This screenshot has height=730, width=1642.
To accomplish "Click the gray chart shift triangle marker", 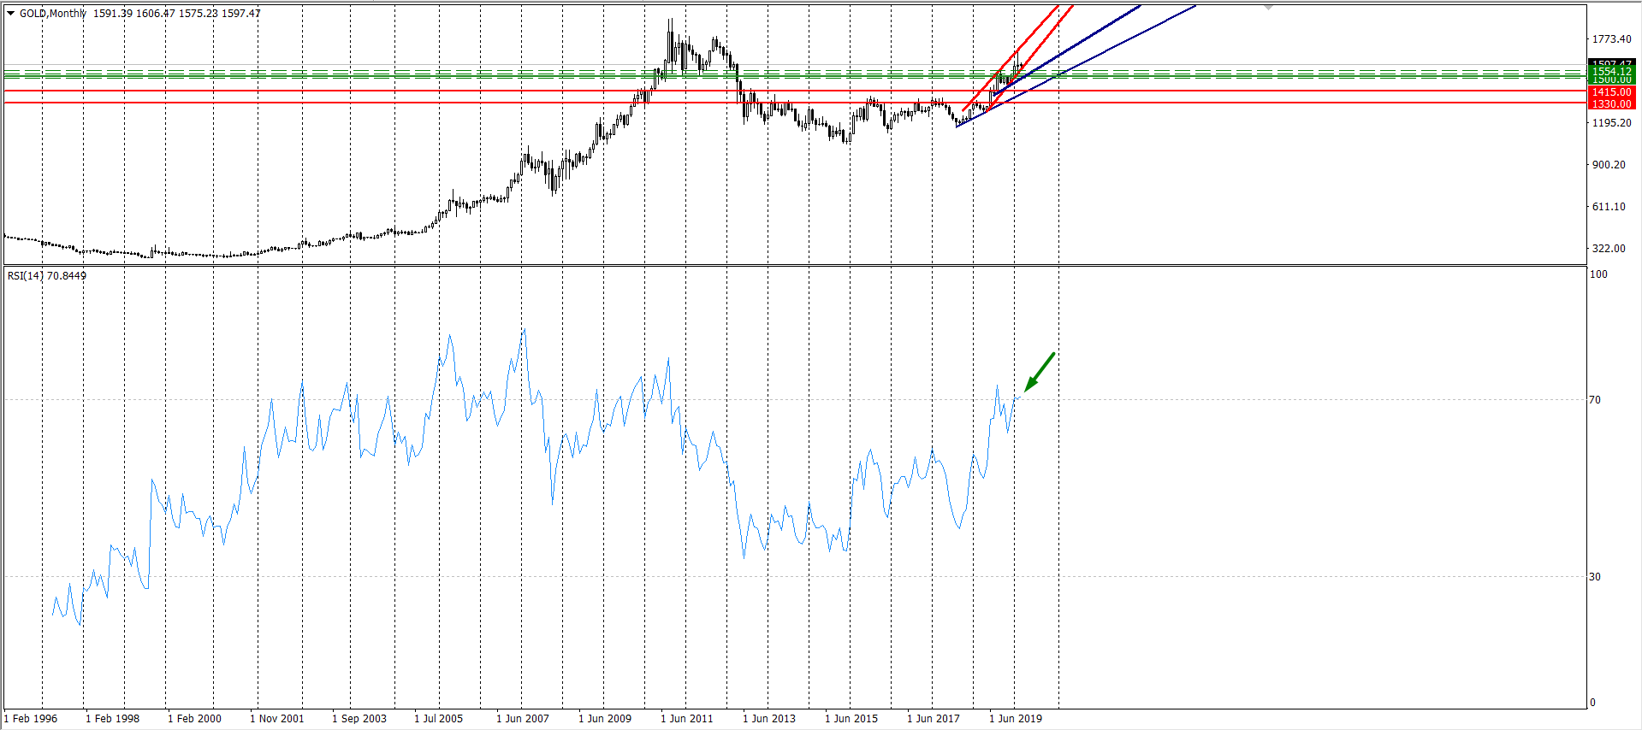I will tap(1268, 7).
